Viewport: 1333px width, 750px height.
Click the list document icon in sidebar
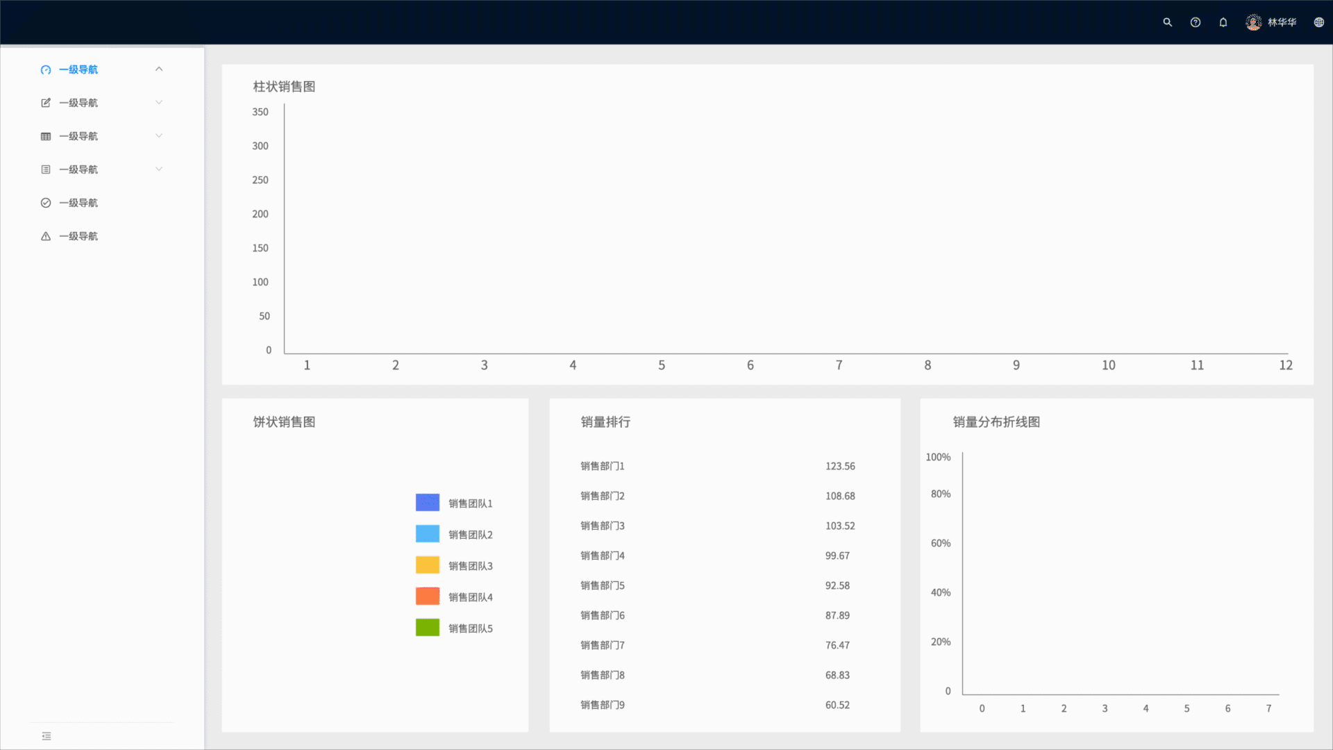[x=46, y=169]
